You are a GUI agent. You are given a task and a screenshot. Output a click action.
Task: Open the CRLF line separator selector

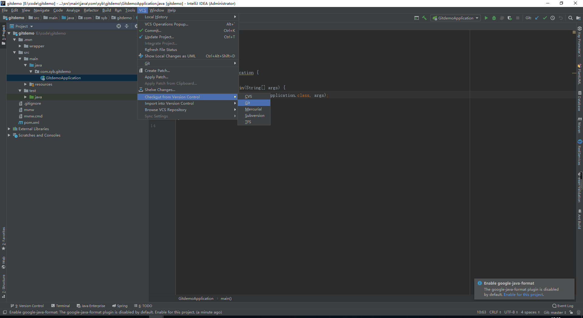click(495, 312)
